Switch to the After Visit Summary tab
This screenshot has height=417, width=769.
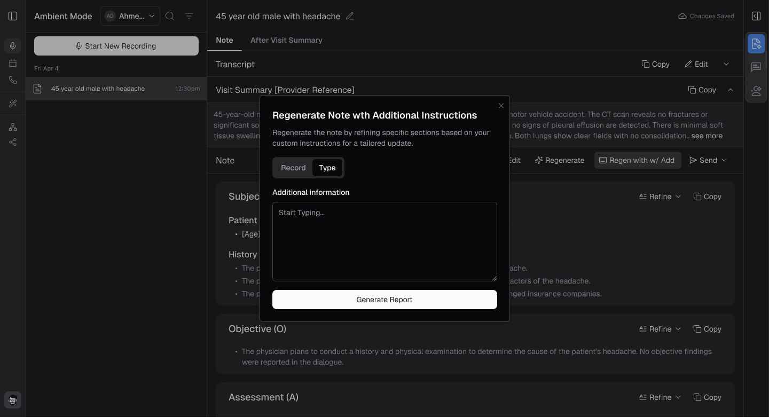click(x=286, y=40)
